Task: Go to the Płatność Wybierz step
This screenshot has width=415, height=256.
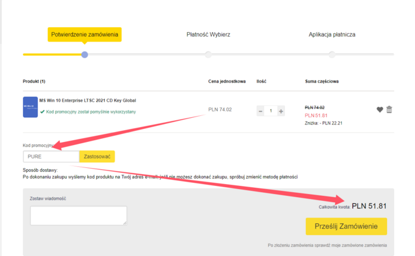Action: [208, 34]
